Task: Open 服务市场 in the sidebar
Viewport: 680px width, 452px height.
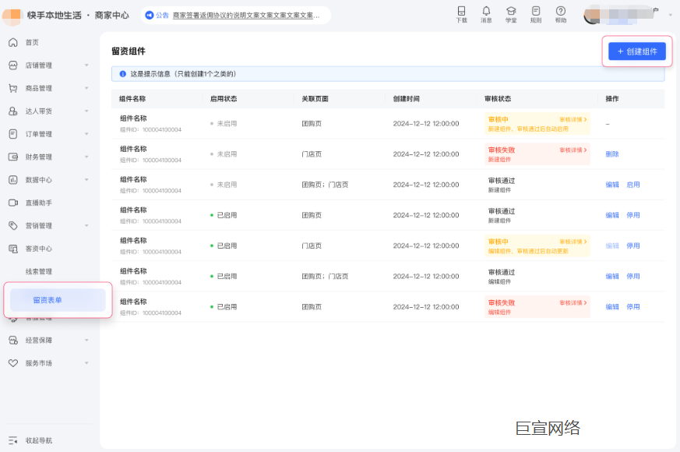Action: 39,363
